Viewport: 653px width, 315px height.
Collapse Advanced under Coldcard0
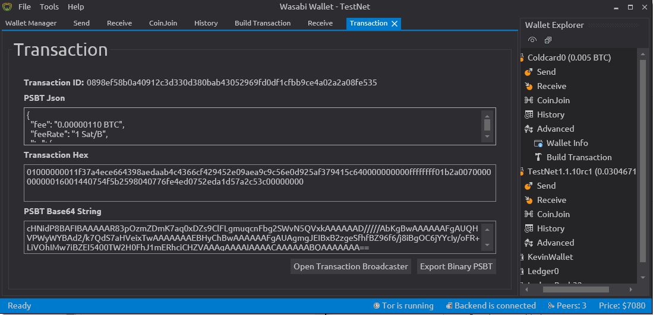pyautogui.click(x=556, y=129)
